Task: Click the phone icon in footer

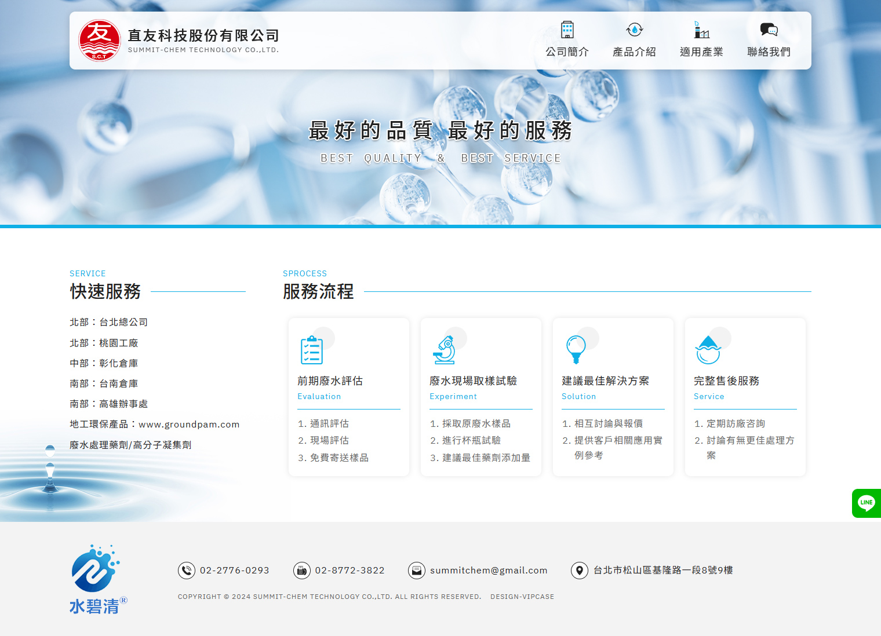Action: (x=187, y=571)
